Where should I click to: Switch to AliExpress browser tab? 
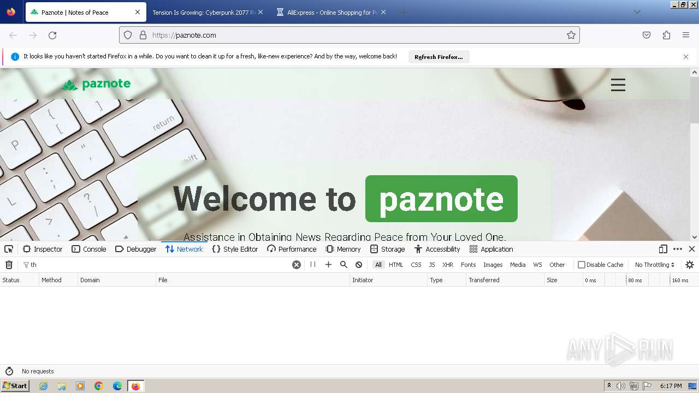[333, 12]
